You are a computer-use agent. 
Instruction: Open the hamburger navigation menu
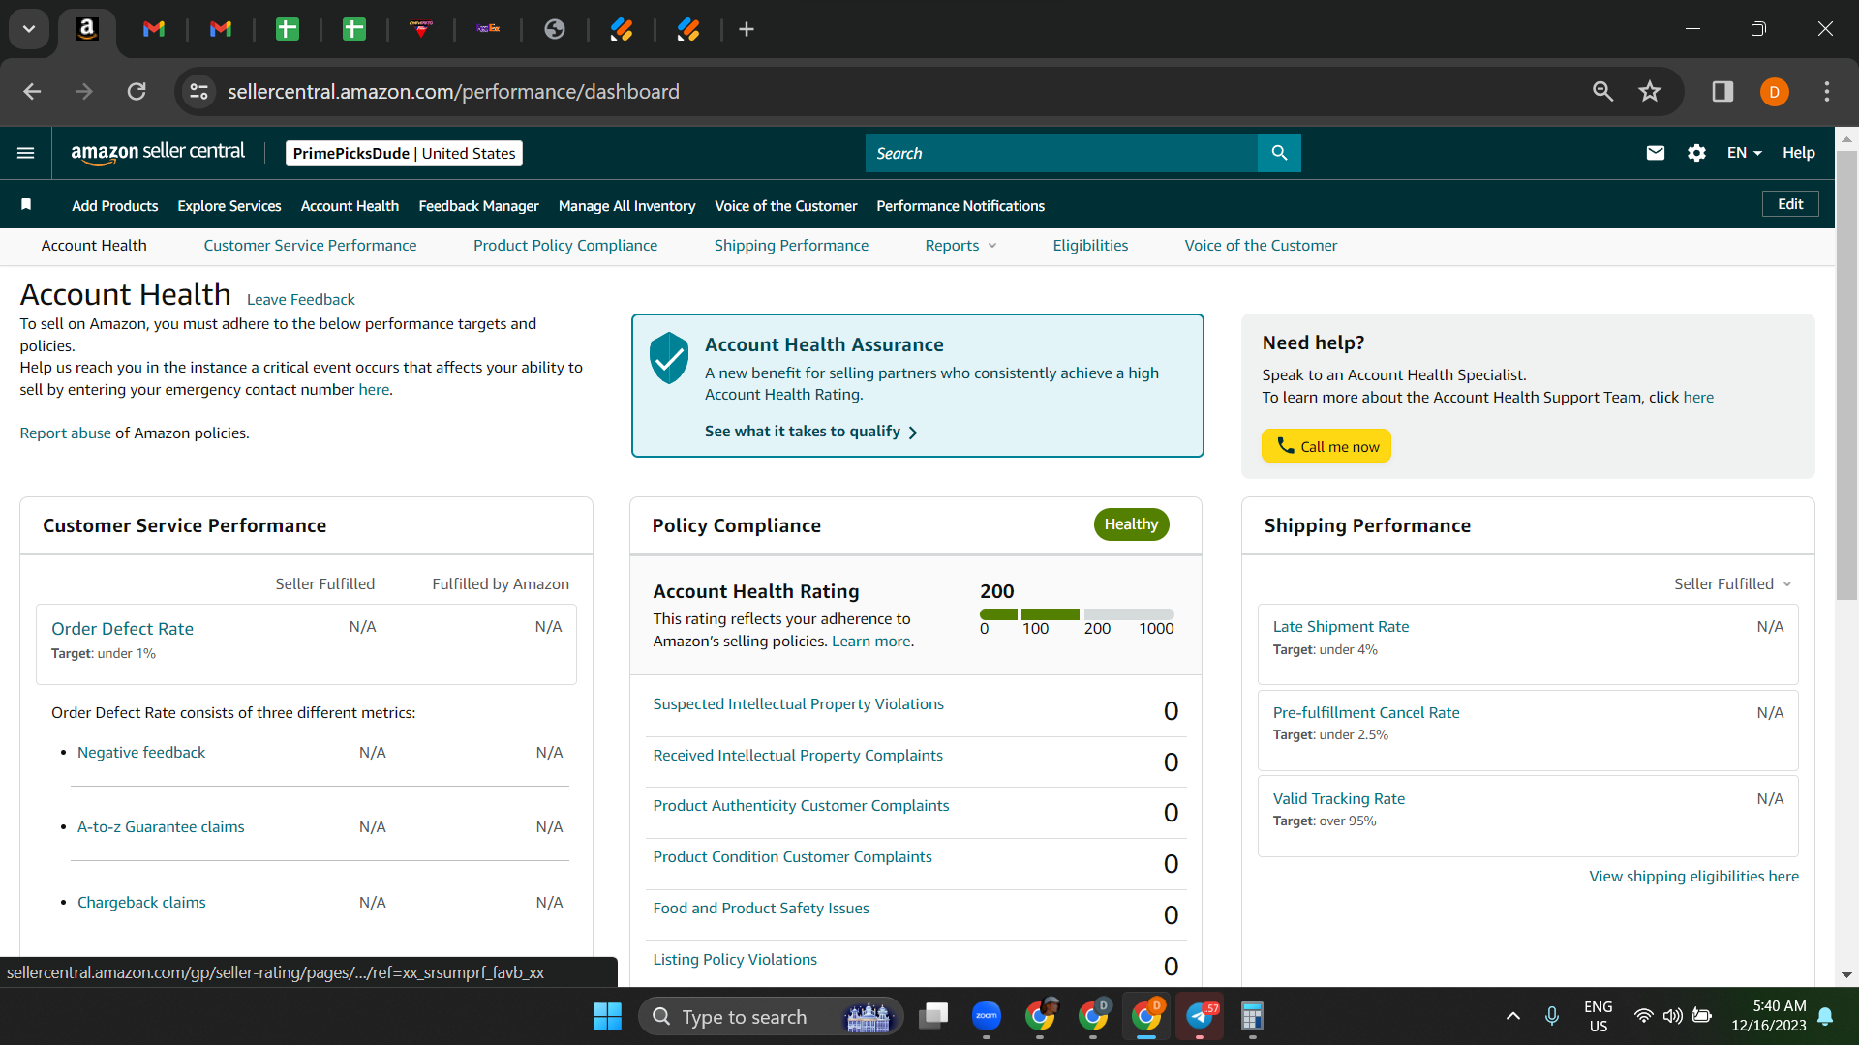coord(26,153)
